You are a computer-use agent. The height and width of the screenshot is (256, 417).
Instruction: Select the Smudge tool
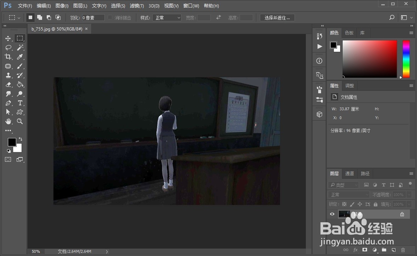(8, 94)
